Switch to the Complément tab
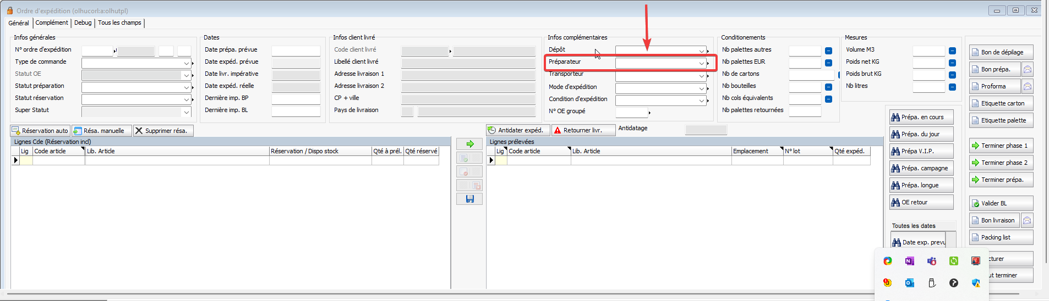Viewport: 1049px width, 301px height. [52, 23]
